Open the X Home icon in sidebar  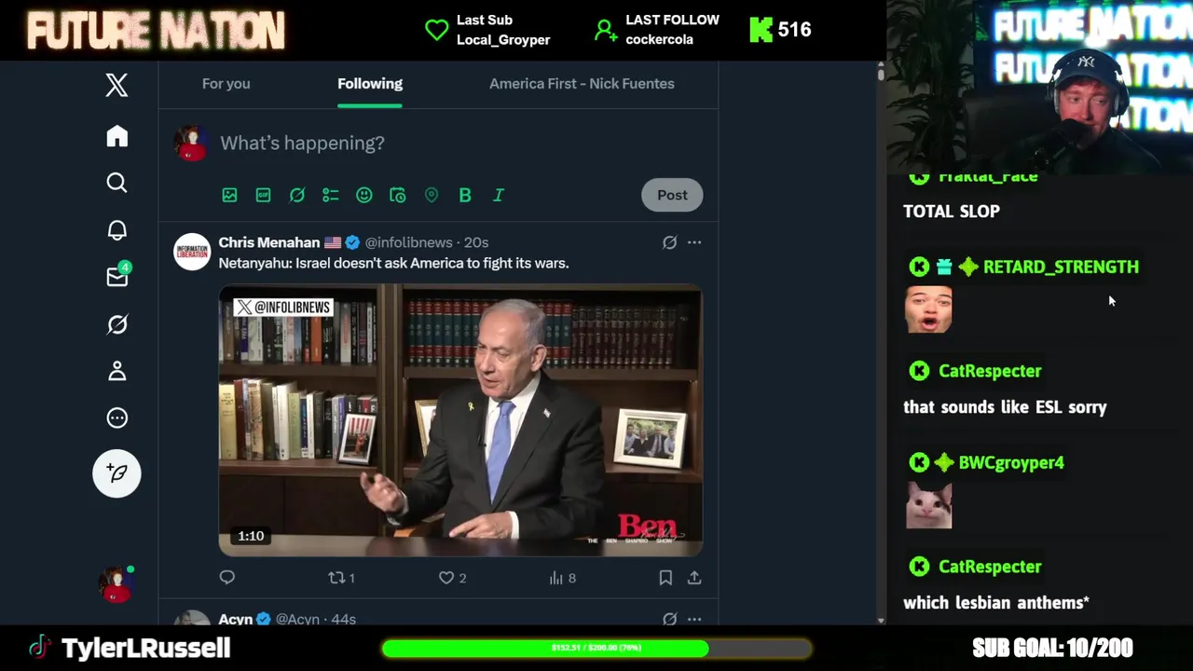point(117,136)
